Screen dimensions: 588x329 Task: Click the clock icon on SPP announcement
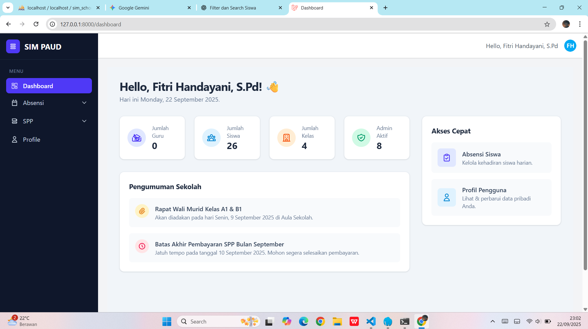click(142, 246)
